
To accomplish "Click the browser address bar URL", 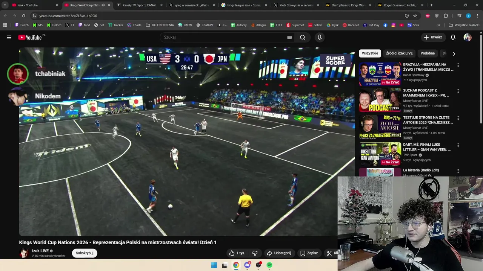I will [68, 16].
